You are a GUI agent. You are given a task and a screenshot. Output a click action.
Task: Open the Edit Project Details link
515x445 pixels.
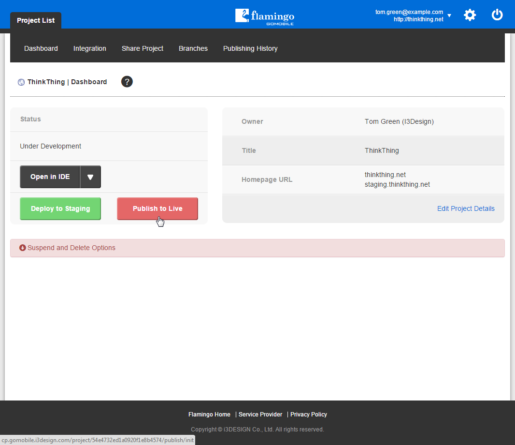click(466, 209)
